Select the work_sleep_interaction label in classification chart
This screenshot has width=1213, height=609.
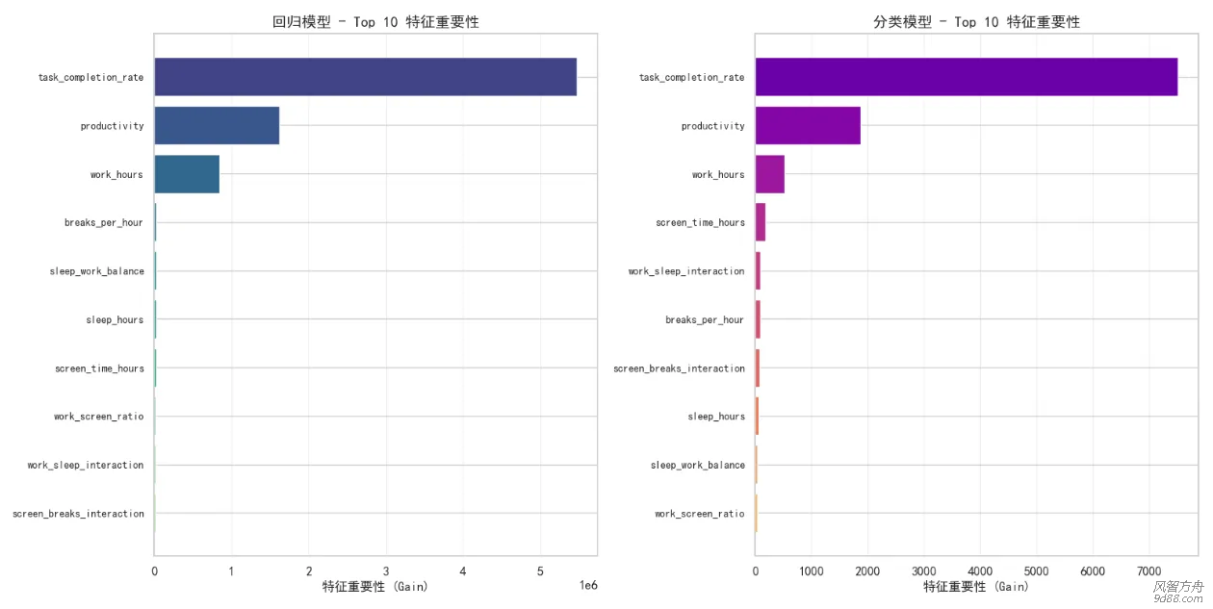[685, 271]
